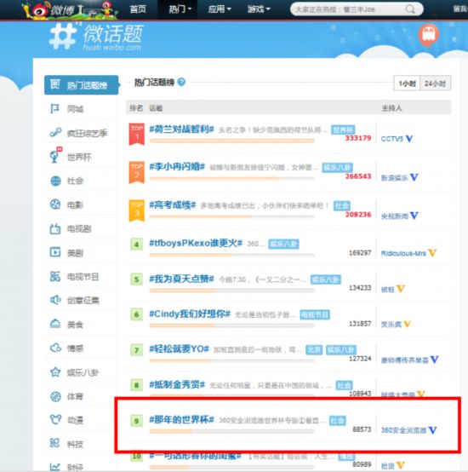Click the 娱乐八卦 star icon
The width and height of the screenshot is (468, 472).
point(55,372)
